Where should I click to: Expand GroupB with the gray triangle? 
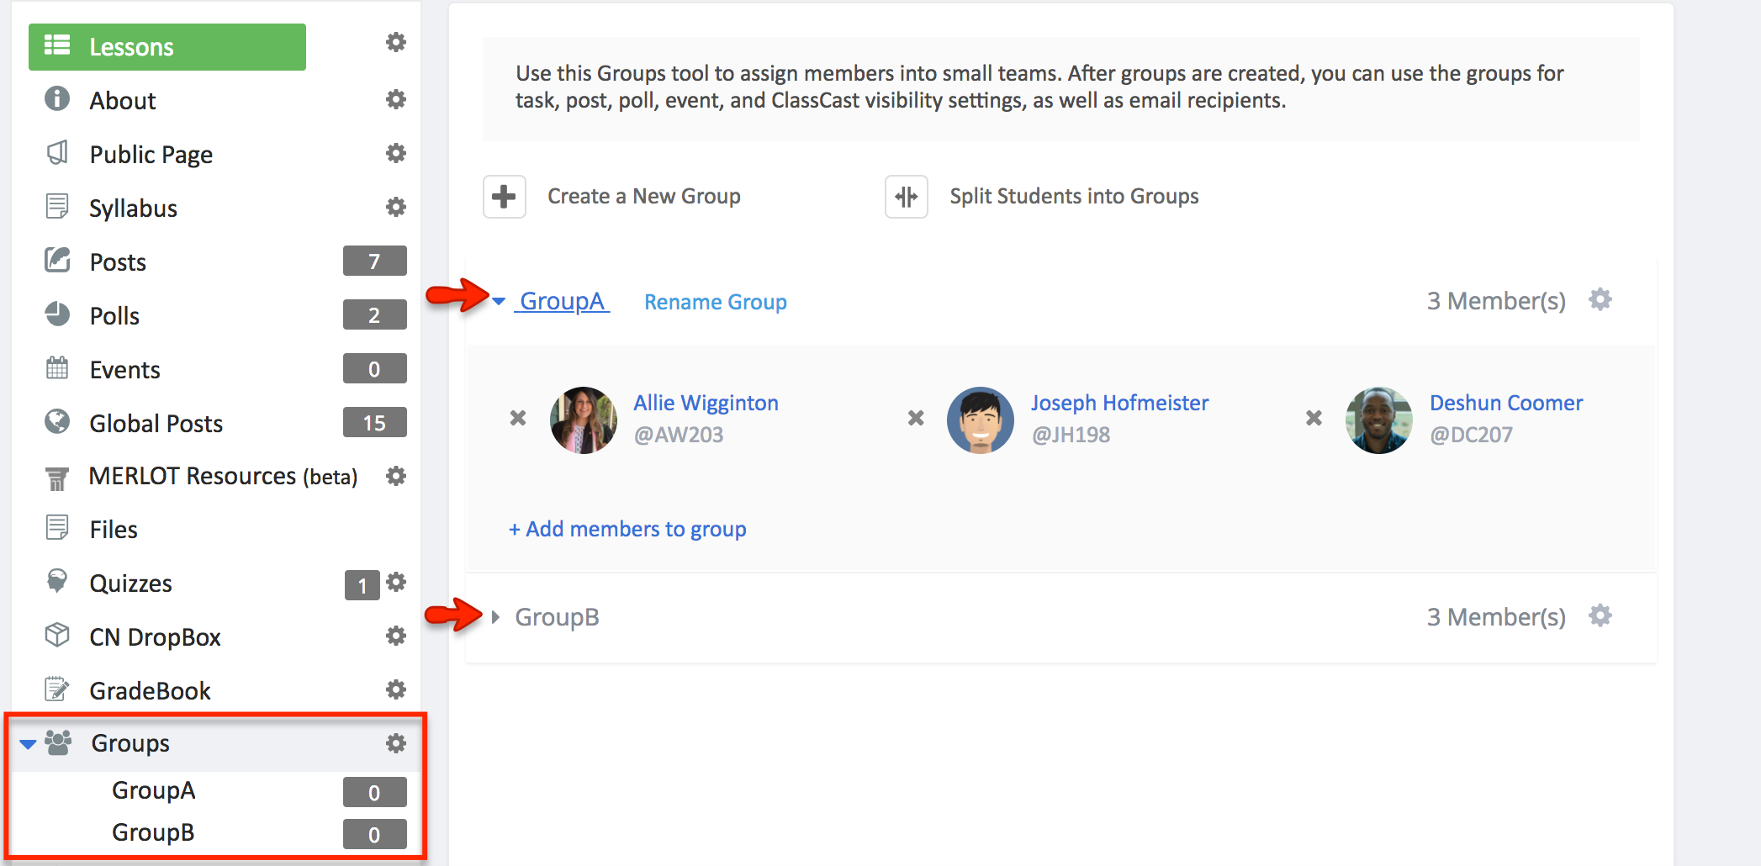[x=496, y=617]
